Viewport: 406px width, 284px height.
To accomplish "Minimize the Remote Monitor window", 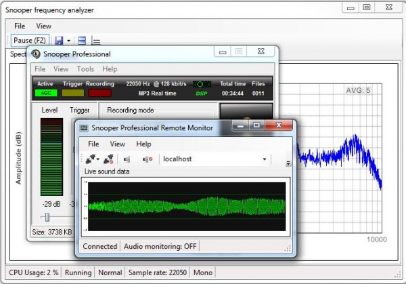I will 240,126.
